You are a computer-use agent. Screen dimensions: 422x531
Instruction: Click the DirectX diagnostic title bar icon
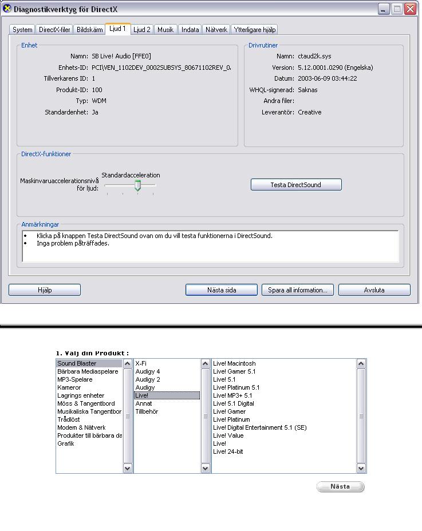point(7,9)
